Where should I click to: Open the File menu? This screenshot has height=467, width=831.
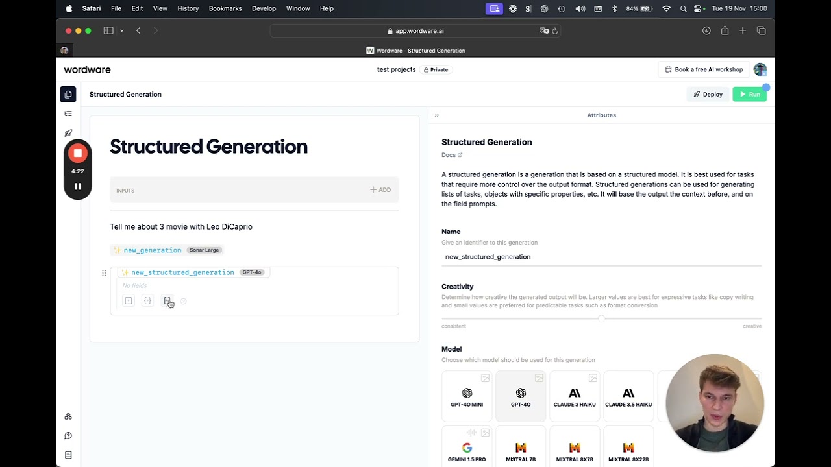point(116,8)
